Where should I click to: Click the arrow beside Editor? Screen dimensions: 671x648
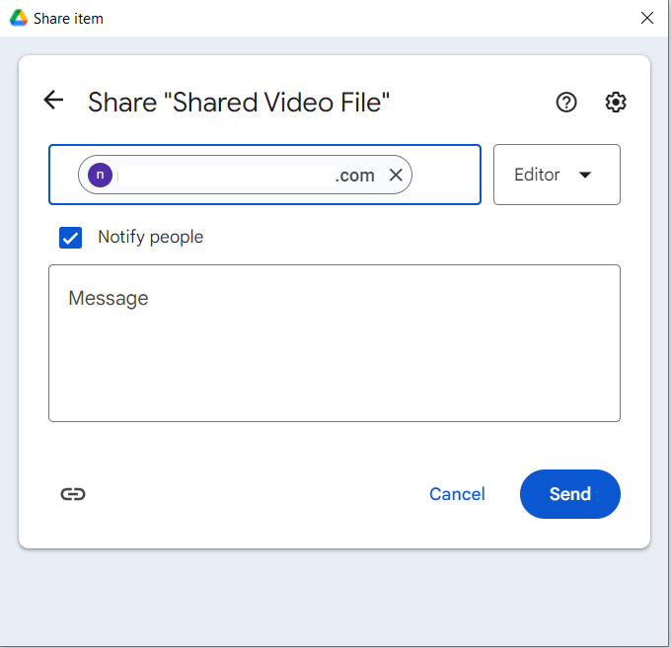[x=585, y=175]
